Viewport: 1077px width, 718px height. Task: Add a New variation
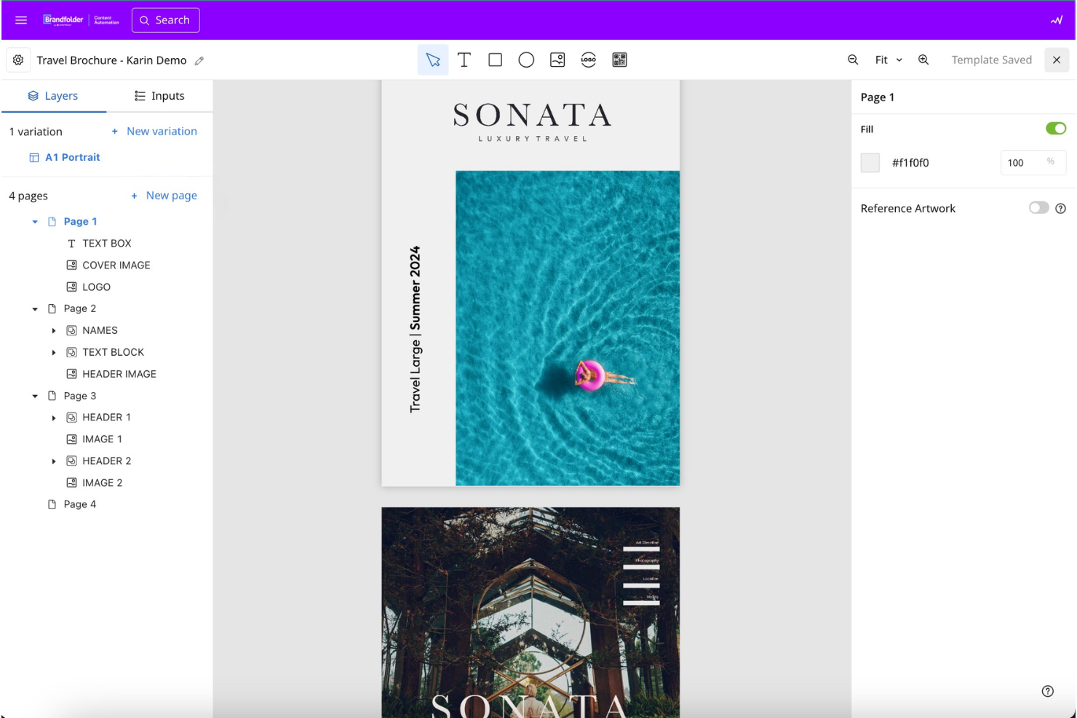coord(155,131)
